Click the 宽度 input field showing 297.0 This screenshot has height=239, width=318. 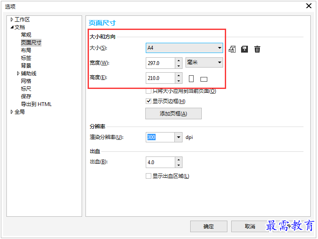click(160, 63)
